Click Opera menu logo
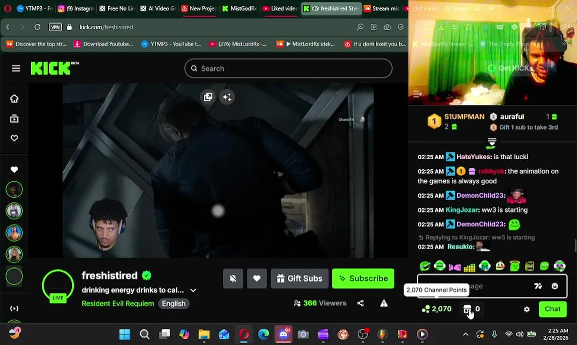 pyautogui.click(x=7, y=9)
